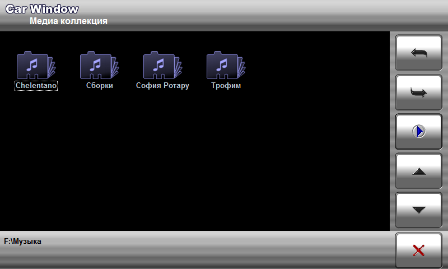Click the red X close button
Viewport: 448px width, 269px height.
(x=418, y=251)
